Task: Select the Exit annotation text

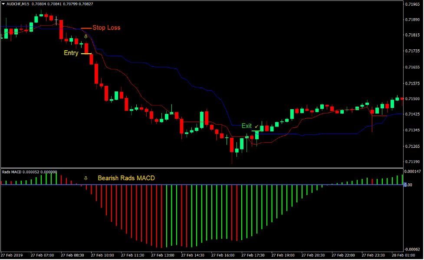Action: click(x=247, y=126)
